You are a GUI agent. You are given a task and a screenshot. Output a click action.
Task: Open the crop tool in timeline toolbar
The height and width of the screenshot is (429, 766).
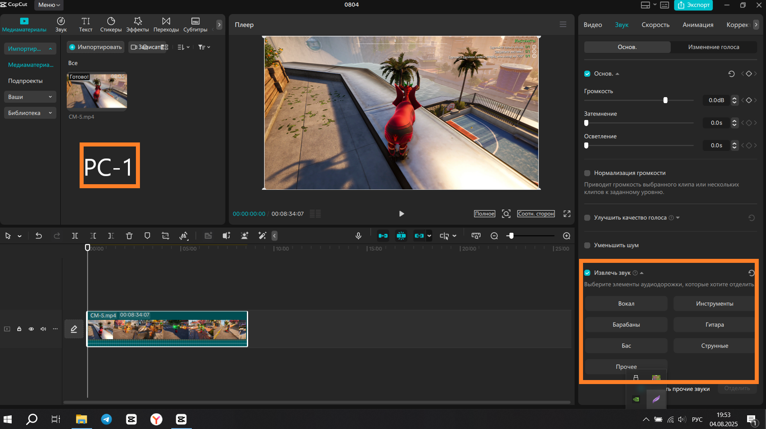165,236
